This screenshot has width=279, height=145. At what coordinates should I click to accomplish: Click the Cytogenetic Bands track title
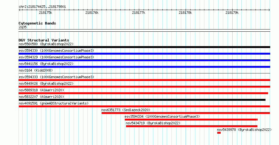(37, 23)
